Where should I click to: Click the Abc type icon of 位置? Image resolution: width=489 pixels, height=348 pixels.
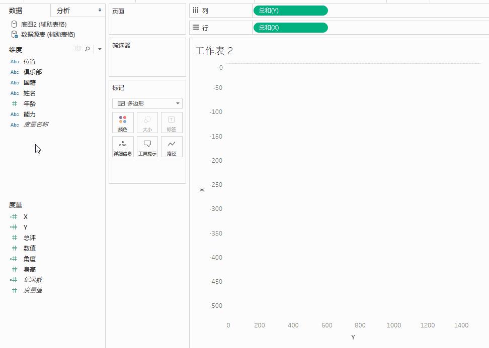(x=15, y=62)
